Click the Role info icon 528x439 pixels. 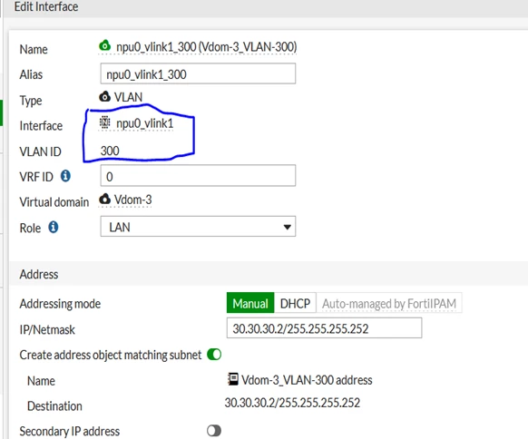pos(54,228)
